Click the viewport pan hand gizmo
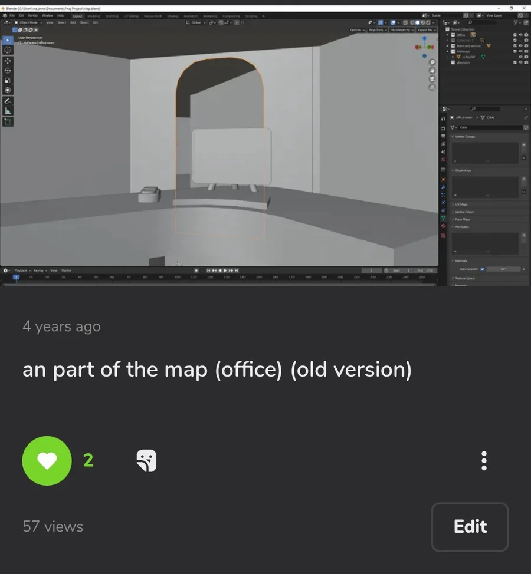Screen dimensions: 531x574 coord(432,71)
